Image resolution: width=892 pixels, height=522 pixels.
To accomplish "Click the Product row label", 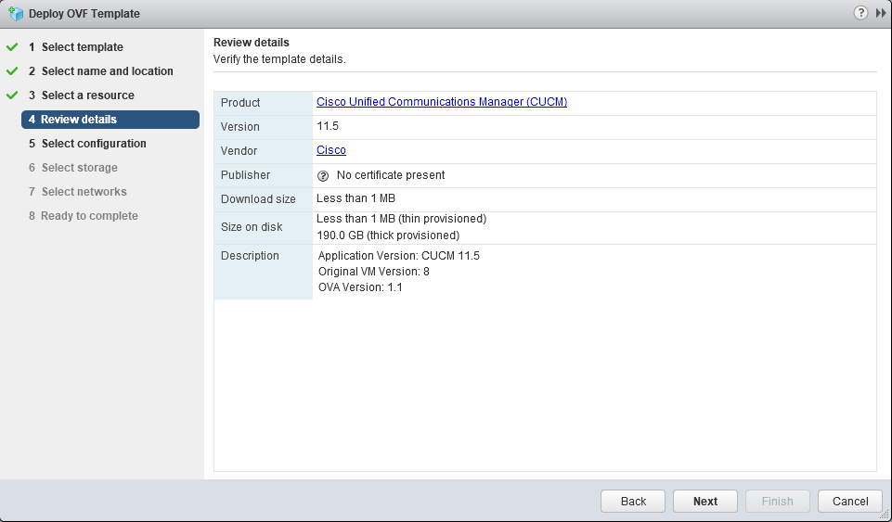I will [240, 103].
